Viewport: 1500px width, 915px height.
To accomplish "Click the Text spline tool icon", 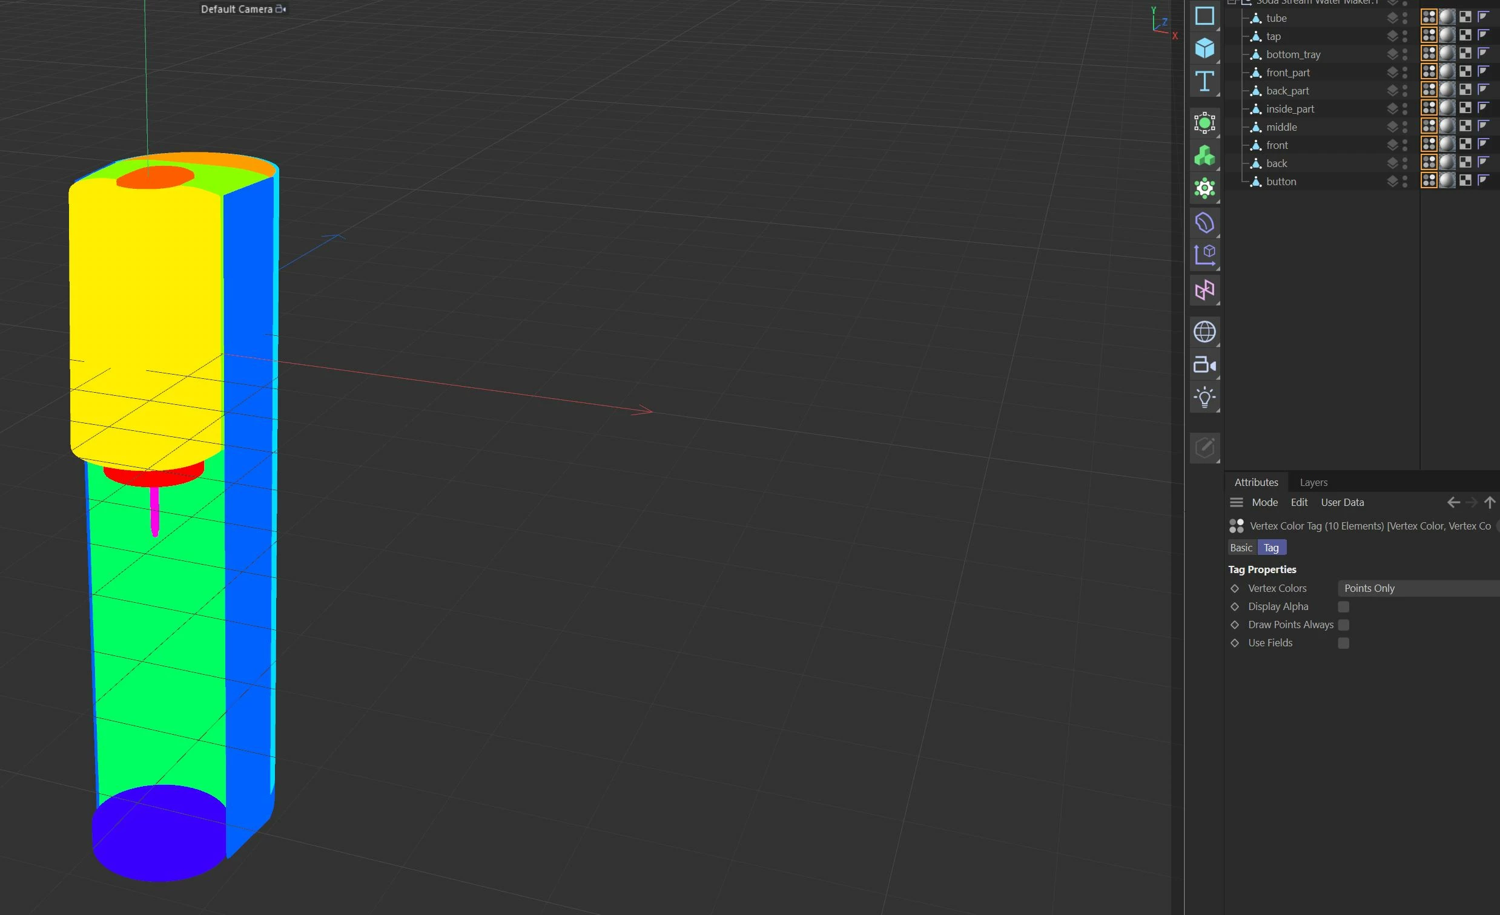I will (x=1204, y=81).
